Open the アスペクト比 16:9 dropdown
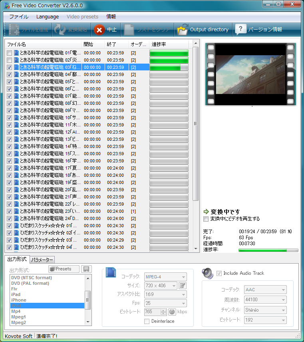 [165, 294]
